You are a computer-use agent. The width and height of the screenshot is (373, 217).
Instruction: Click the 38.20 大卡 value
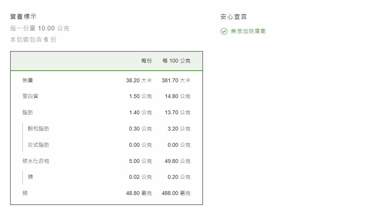139,80
